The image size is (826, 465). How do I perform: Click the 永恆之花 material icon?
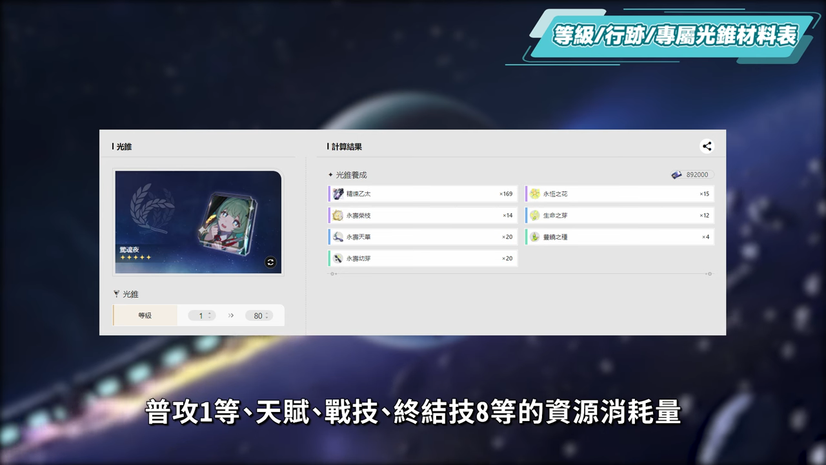[535, 194]
